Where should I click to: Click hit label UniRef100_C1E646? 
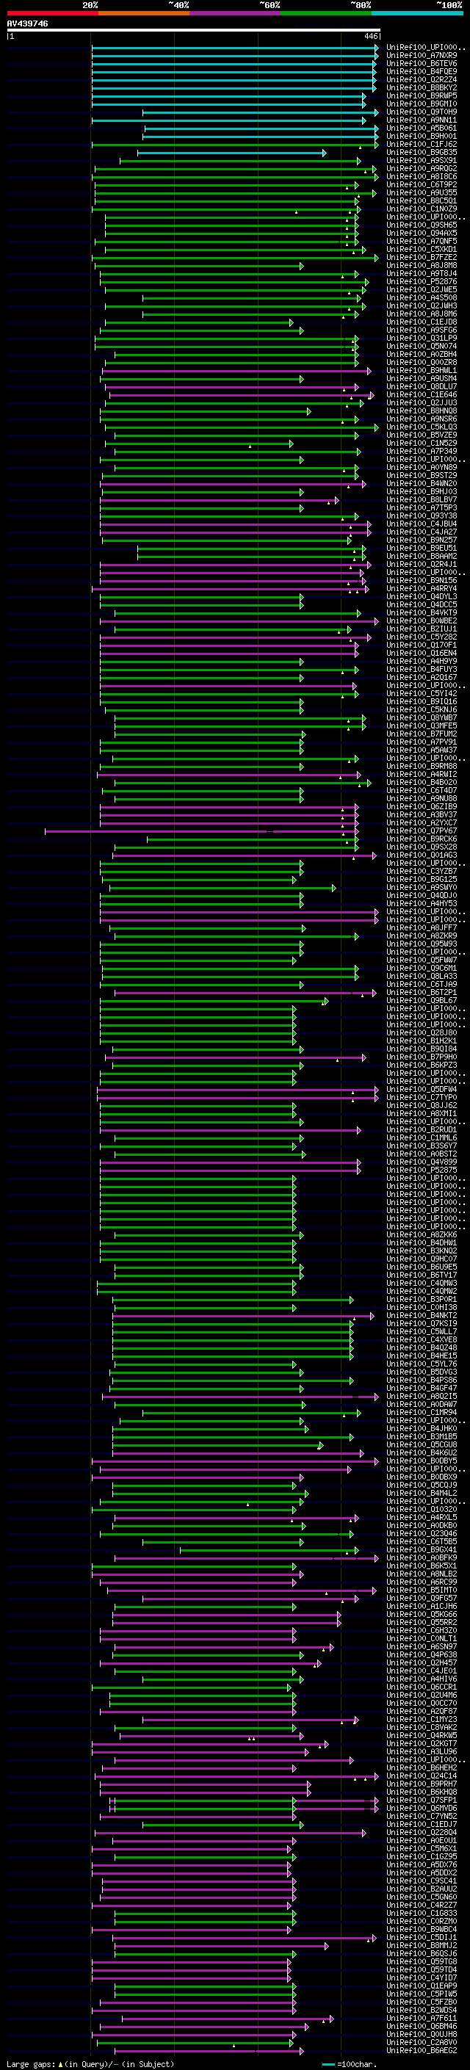tap(422, 394)
